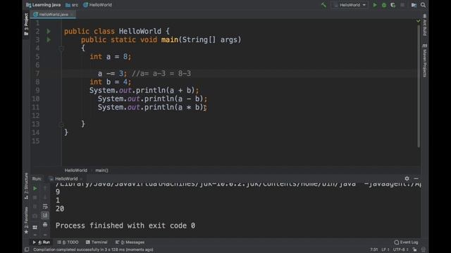Toggle tool window buttons icon in status bar corner
The height and width of the screenshot is (253, 451).
coord(27,249)
